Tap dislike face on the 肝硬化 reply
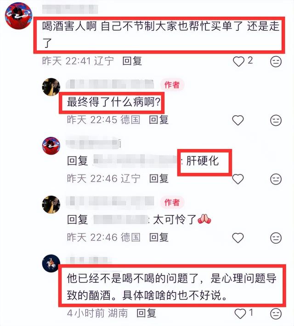This screenshot has width=294, height=326. pyautogui.click(x=276, y=179)
